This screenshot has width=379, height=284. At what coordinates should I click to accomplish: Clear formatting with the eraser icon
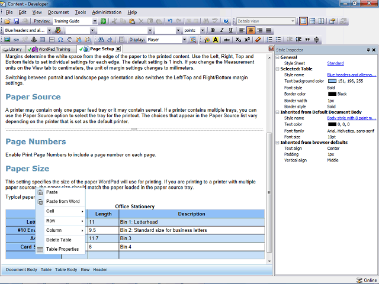258,40
